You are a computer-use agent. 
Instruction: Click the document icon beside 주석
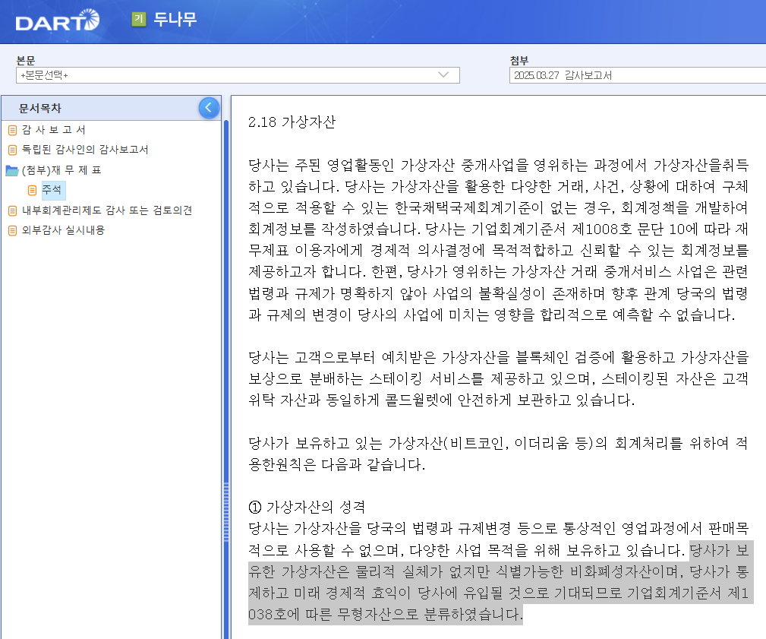(33, 191)
